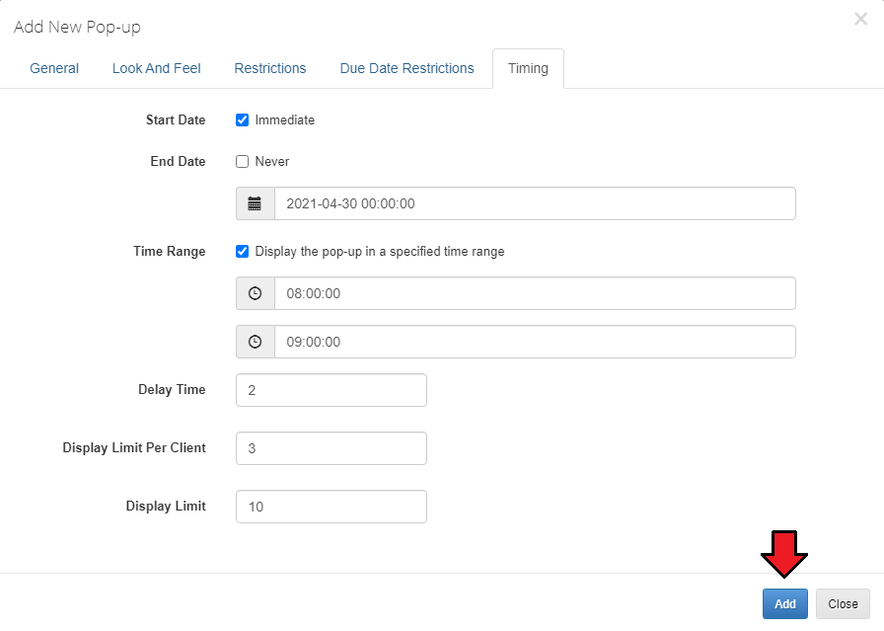
Task: Click the Add New Pop-up title
Action: click(x=77, y=27)
